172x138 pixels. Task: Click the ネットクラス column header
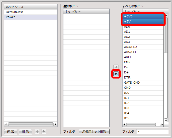(31, 7)
